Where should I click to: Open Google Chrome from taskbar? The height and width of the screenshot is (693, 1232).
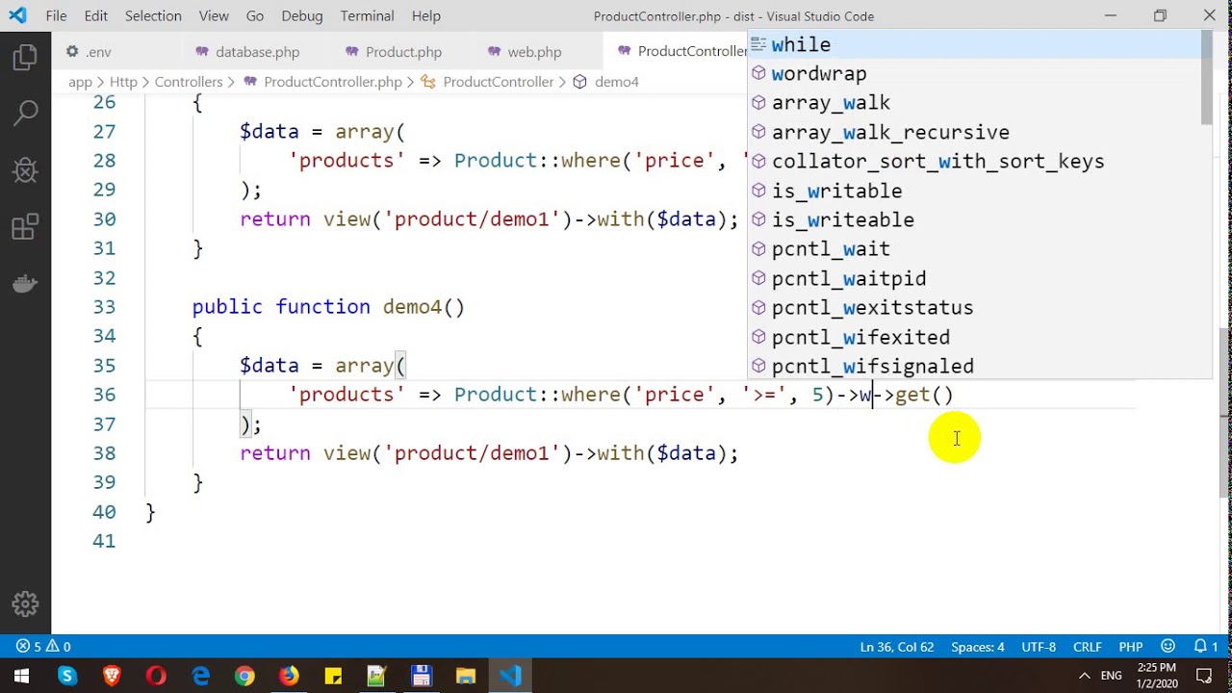[244, 676]
